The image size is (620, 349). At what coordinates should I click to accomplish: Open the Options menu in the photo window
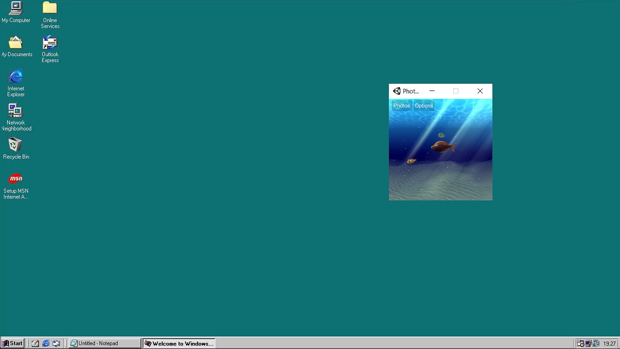pos(424,106)
